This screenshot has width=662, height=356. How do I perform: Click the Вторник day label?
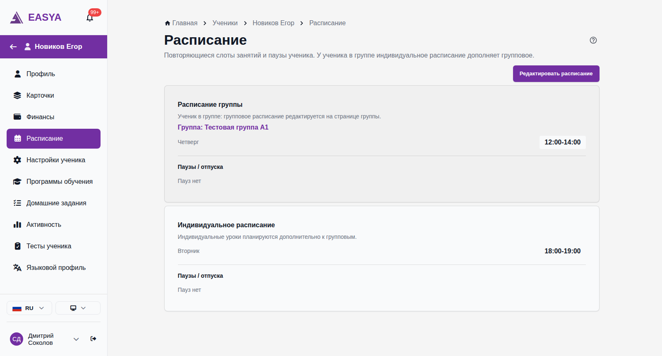tap(189, 251)
